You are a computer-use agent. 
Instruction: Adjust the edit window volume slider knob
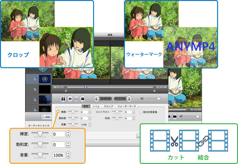pyautogui.click(x=158, y=99)
